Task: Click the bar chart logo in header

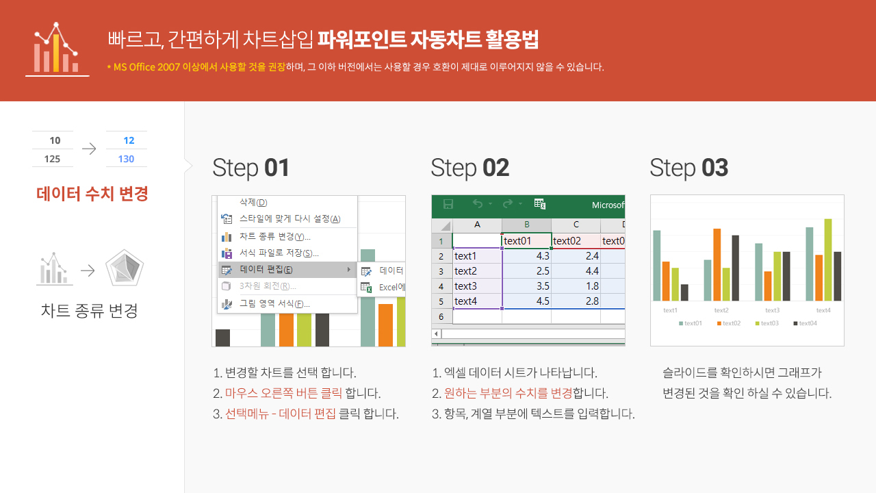Action: [57, 49]
